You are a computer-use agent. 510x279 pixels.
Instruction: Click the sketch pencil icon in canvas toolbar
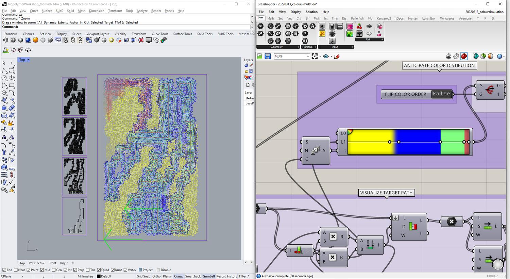(x=337, y=56)
